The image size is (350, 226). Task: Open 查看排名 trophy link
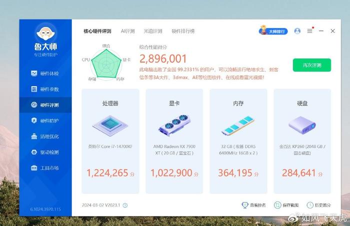pyautogui.click(x=254, y=205)
